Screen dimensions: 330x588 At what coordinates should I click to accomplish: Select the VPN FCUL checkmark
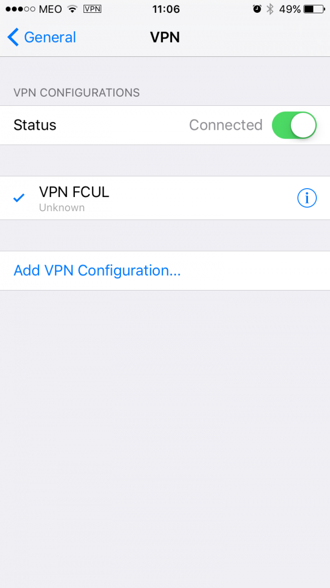tap(19, 198)
